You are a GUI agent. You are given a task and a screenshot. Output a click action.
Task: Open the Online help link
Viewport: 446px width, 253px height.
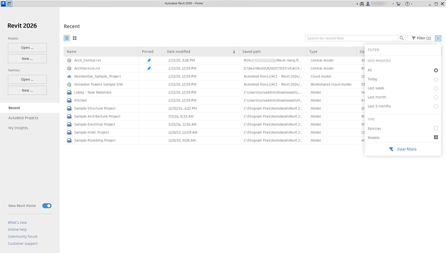click(x=17, y=230)
